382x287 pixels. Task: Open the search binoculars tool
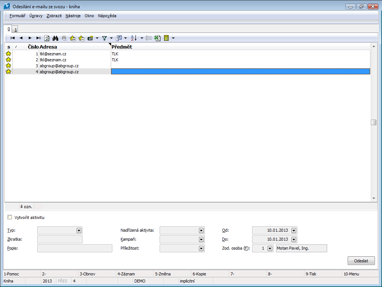(55, 38)
